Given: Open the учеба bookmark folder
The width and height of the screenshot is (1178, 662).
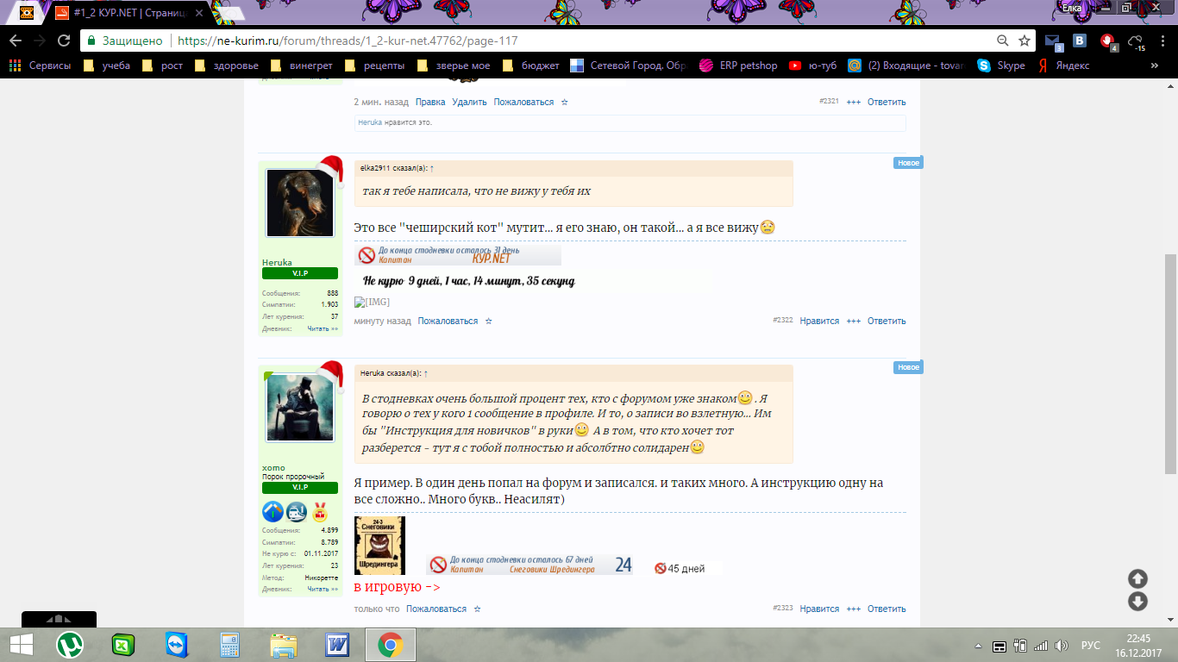Looking at the screenshot, I should coord(108,66).
